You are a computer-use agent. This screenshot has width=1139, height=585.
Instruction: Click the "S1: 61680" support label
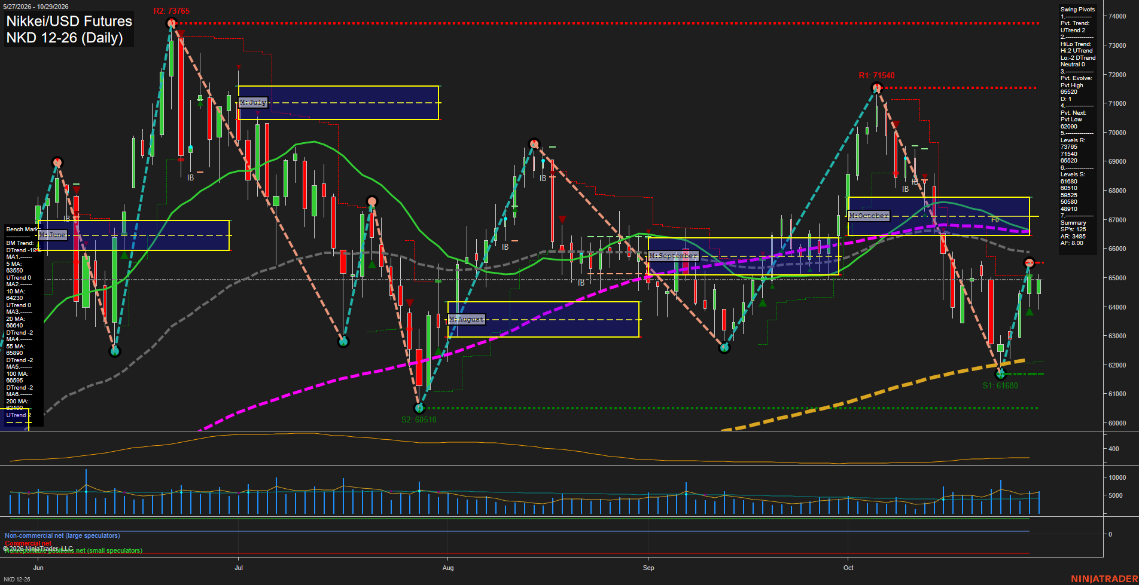(1000, 386)
